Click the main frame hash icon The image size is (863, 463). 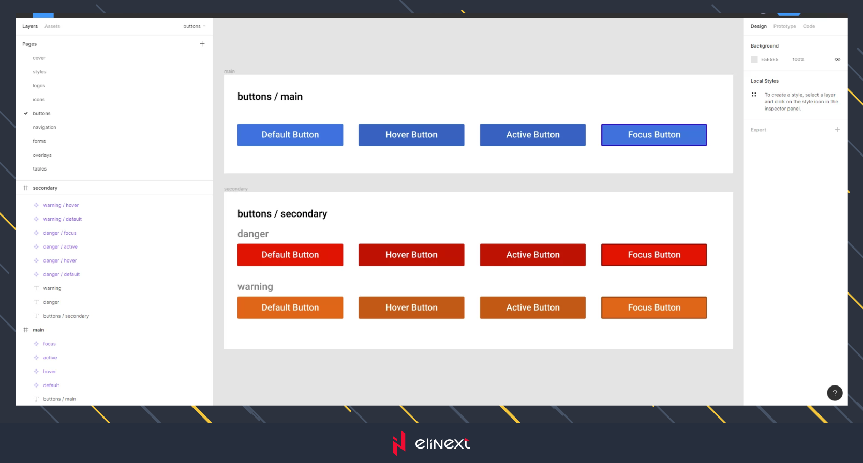(x=26, y=330)
